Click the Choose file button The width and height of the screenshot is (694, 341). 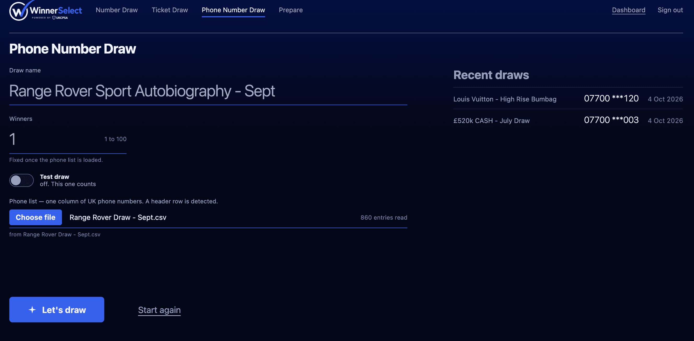pyautogui.click(x=36, y=217)
